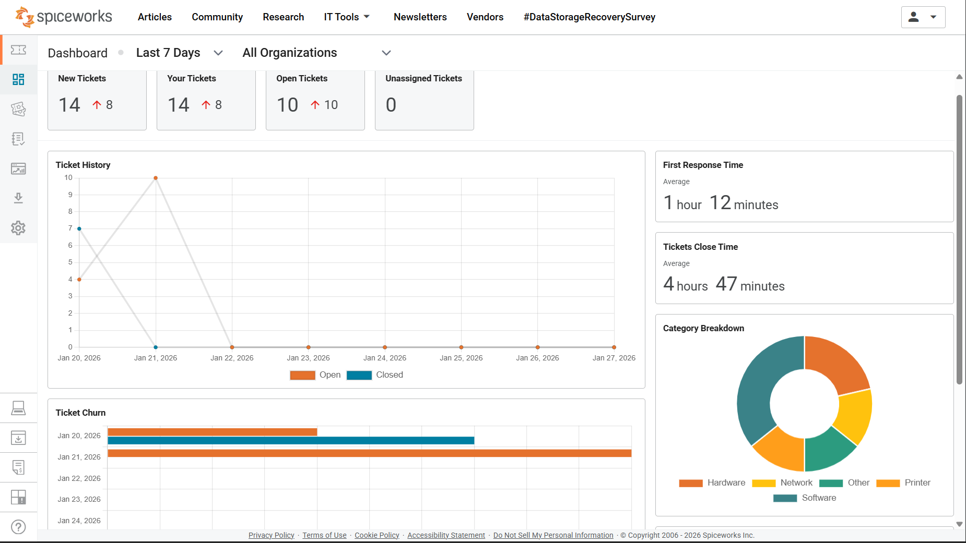
Task: Click the stacked tickets sidebar icon
Action: [18, 109]
